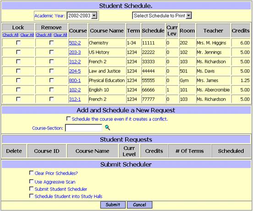Click the Course ID column header
Screen dimensions: 253x211
coord(47,151)
